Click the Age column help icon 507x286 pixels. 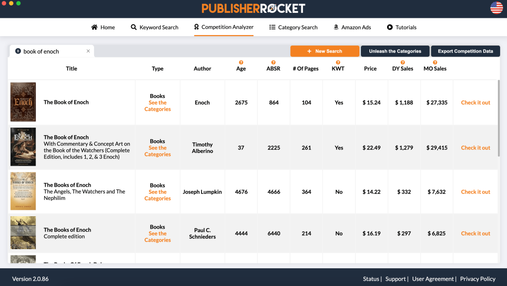[241, 62]
